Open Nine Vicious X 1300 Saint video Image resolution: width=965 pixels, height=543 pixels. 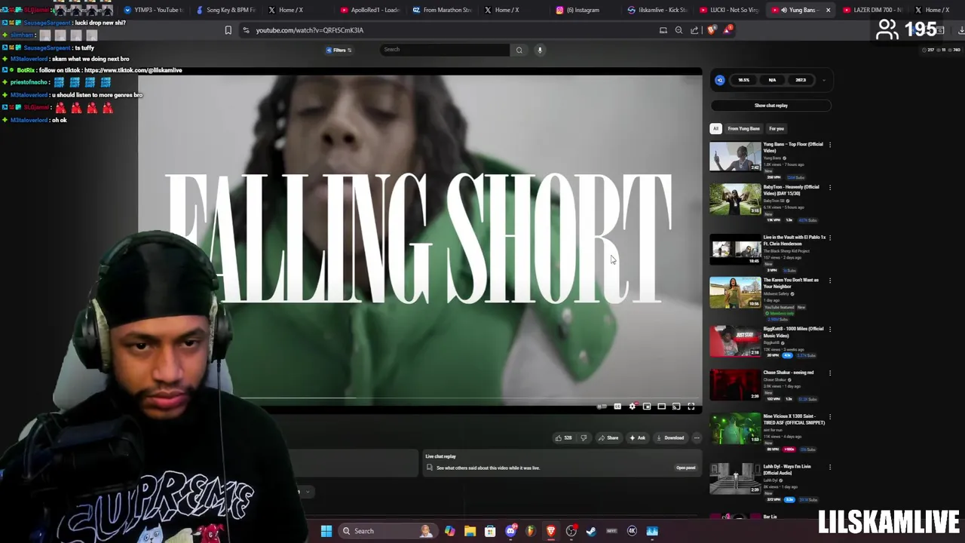point(735,428)
